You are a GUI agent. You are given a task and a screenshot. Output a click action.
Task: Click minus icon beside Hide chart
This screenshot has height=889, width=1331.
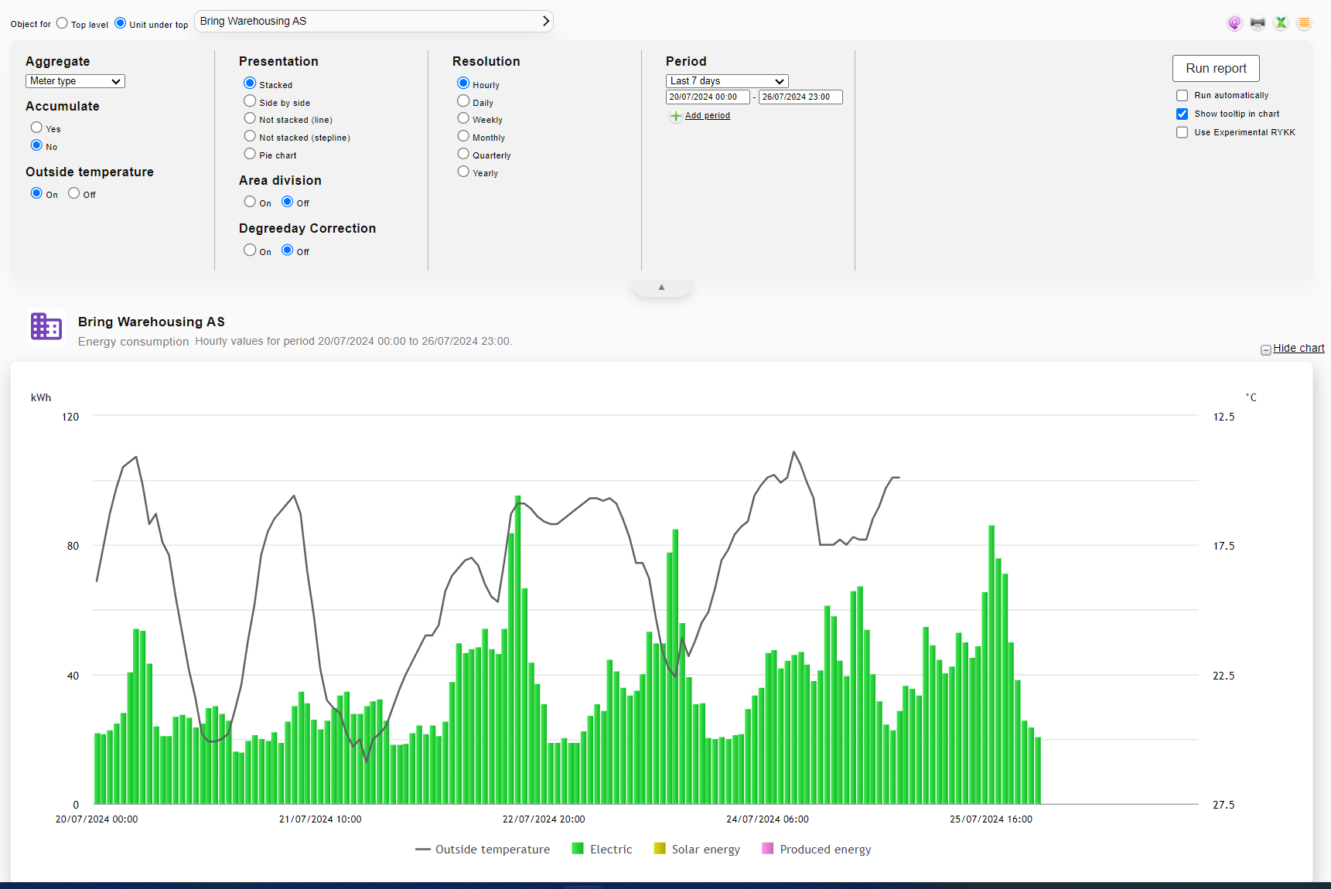pos(1265,349)
